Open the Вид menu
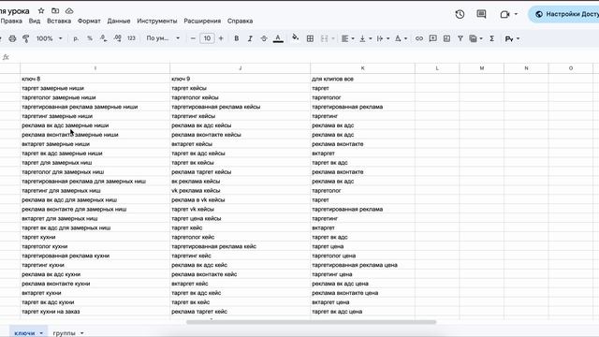The width and height of the screenshot is (599, 337). [35, 21]
